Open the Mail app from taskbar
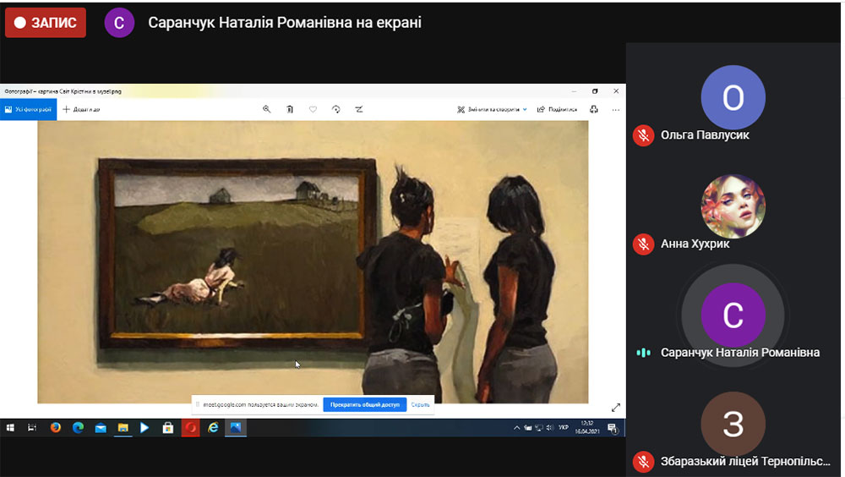845x477 pixels. coord(101,428)
